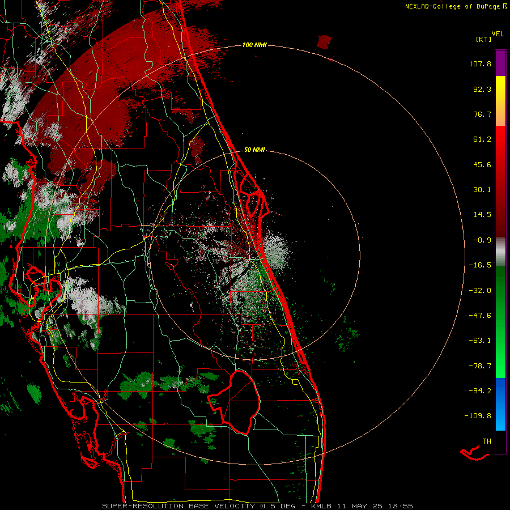Viewport: 510px width, 510px height.
Task: Click the blue segment of the velocity color bar
Action: (x=500, y=404)
